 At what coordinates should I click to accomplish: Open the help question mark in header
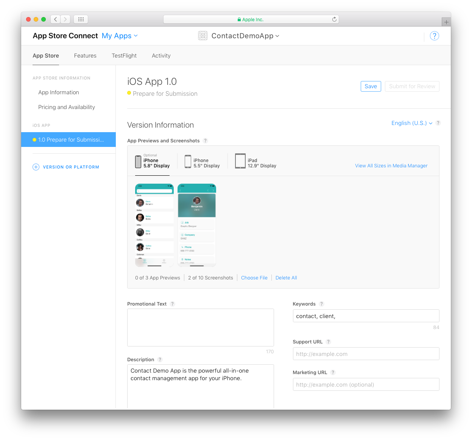[x=435, y=36]
